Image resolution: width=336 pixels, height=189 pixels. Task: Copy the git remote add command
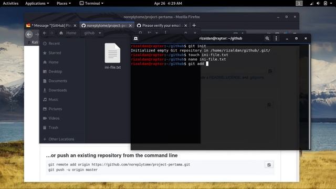point(269,165)
